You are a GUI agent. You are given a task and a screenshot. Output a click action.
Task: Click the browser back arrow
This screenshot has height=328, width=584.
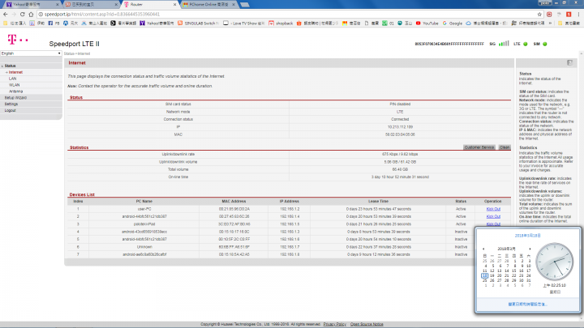(5, 14)
